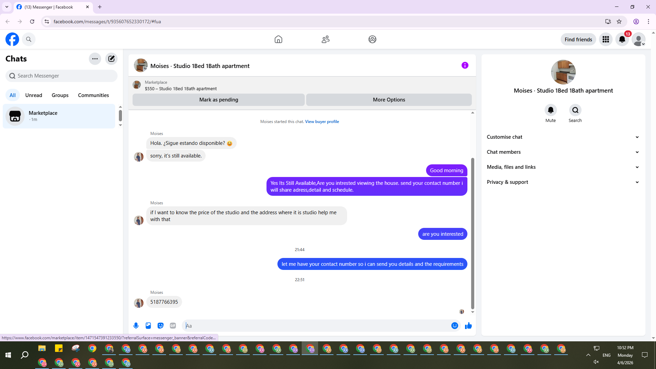This screenshot has width=656, height=369.
Task: Click More Options button
Action: (389, 100)
